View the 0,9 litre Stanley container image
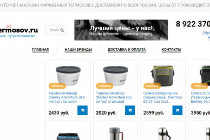This screenshot has height=140, width=210. pyautogui.click(x=68, y=76)
